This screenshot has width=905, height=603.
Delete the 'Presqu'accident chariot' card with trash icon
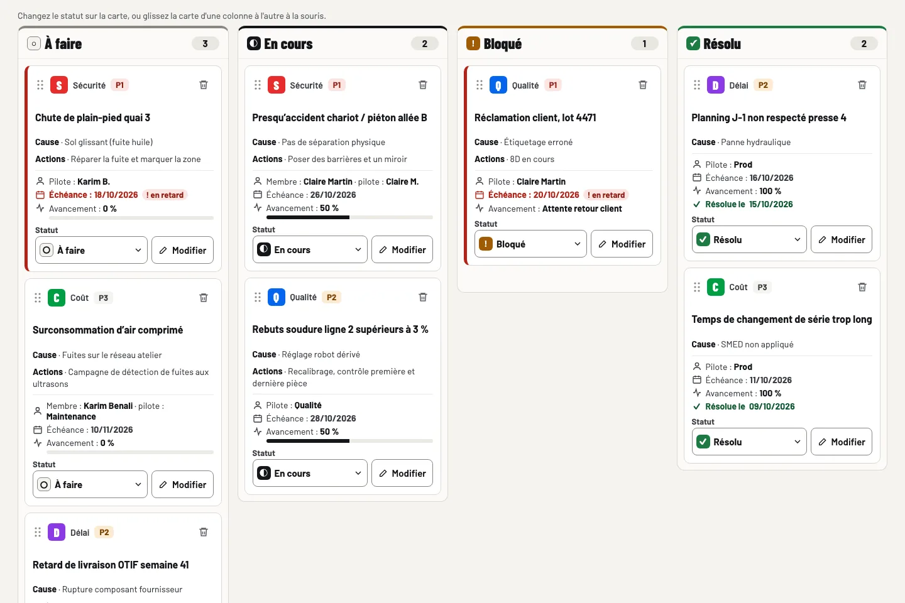(423, 85)
